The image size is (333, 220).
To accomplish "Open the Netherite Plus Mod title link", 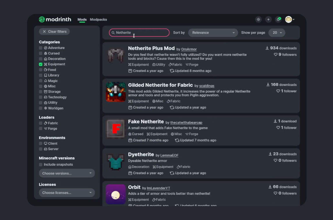I will [151, 48].
